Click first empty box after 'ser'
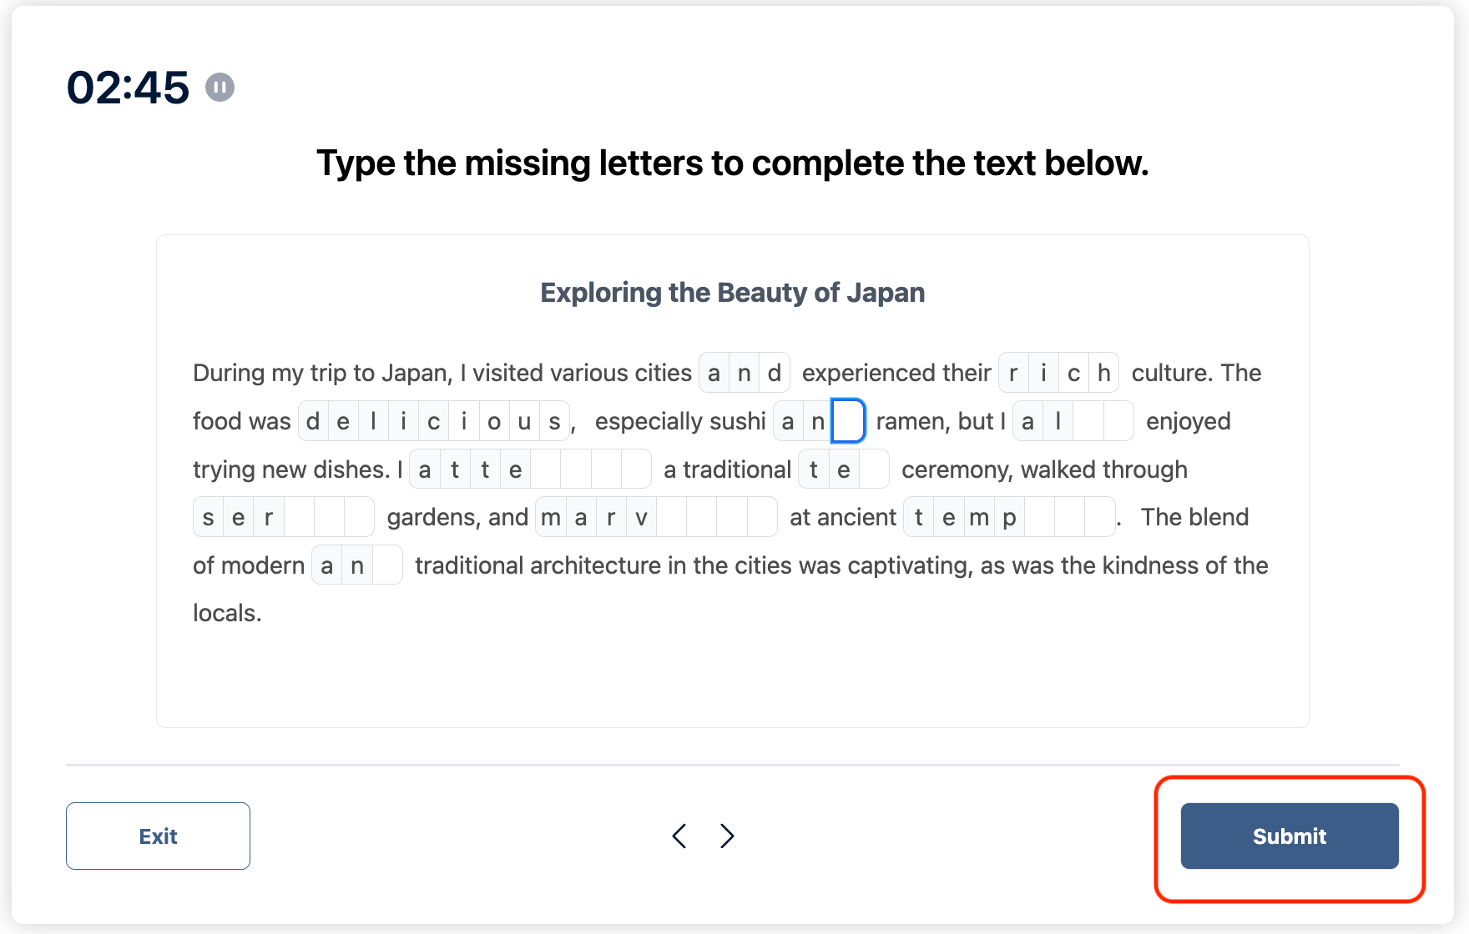The height and width of the screenshot is (934, 1469). click(x=299, y=517)
